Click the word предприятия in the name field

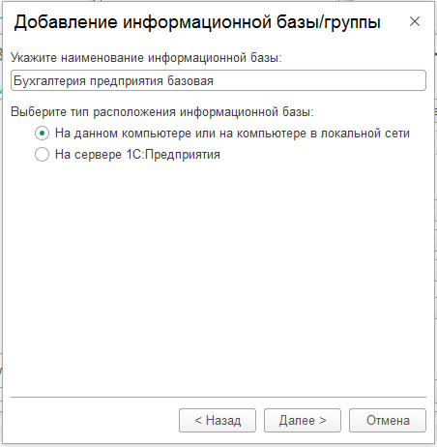[127, 81]
